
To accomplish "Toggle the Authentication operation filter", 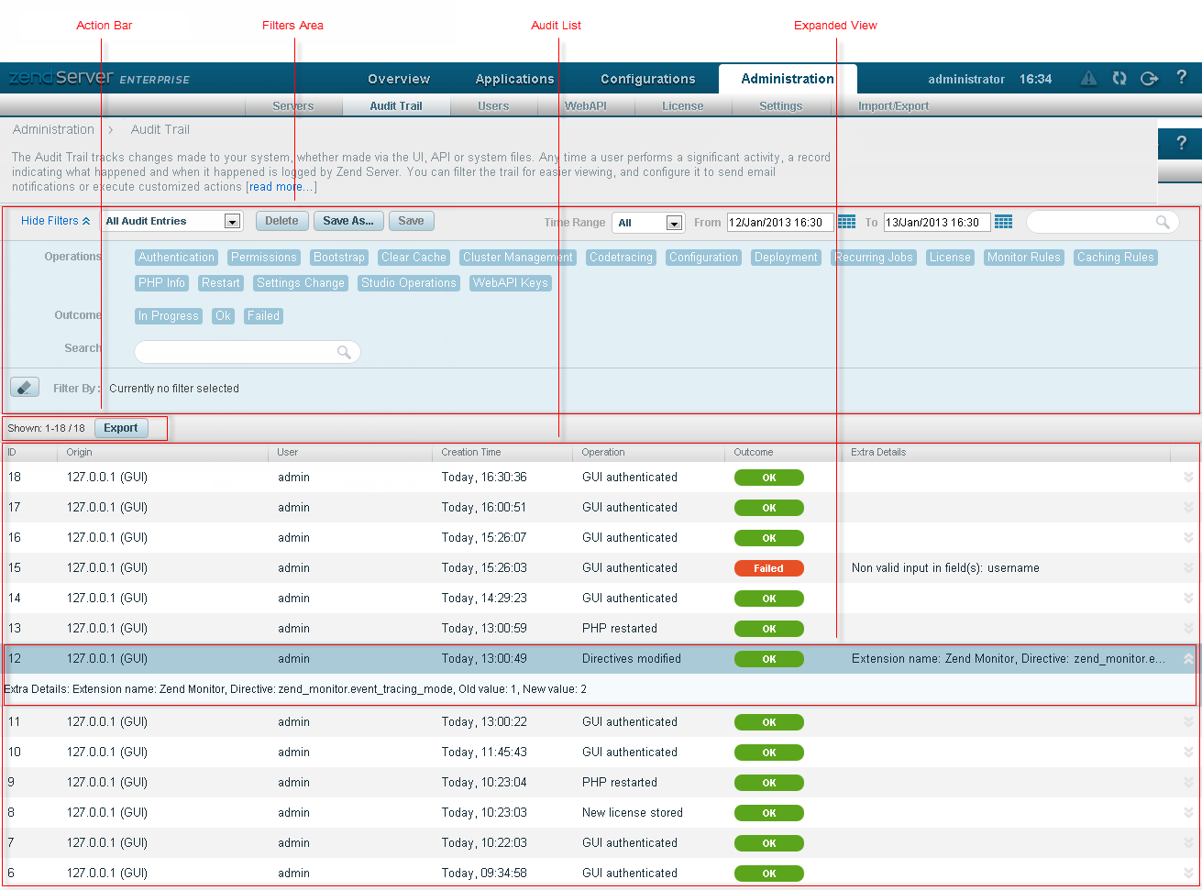I will 176,258.
